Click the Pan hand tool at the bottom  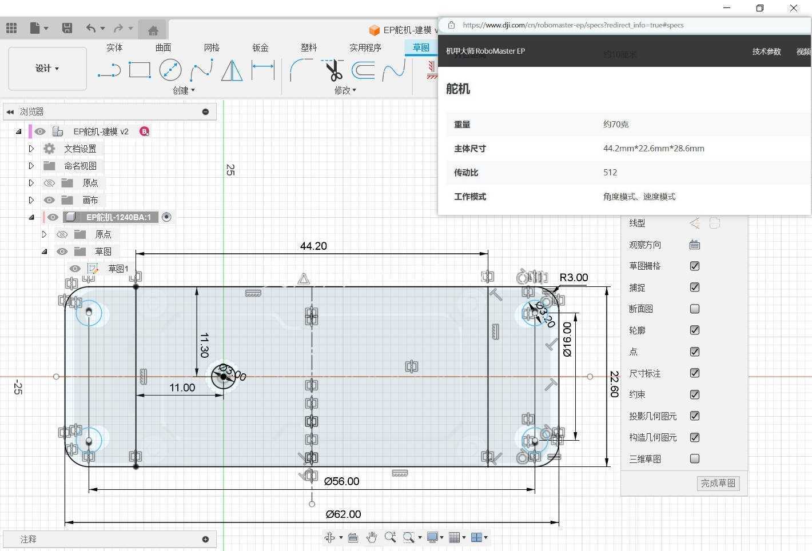click(372, 537)
